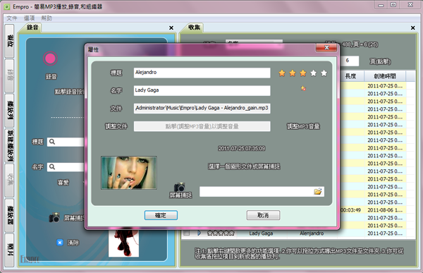
Task: Tick checkbox in the Lady Gaga collection row
Action: click(x=186, y=233)
